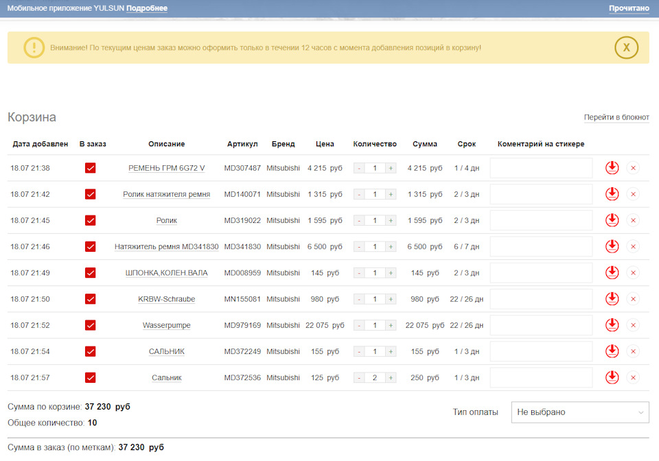Click the download icon in MD372249 row

pyautogui.click(x=612, y=351)
